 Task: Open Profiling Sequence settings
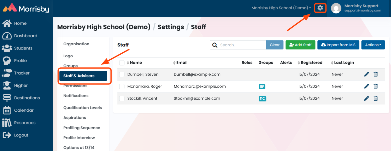click(x=82, y=128)
